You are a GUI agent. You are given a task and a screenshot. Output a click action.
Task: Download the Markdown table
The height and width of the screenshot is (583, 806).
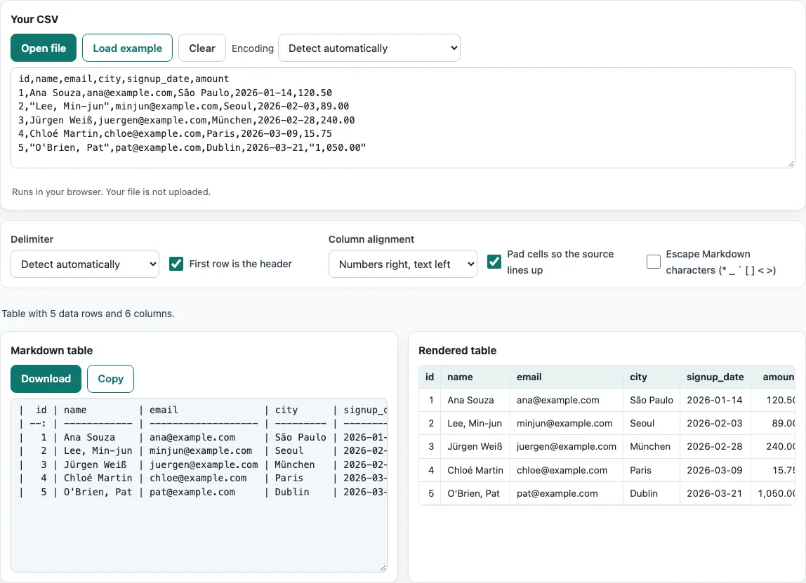46,379
